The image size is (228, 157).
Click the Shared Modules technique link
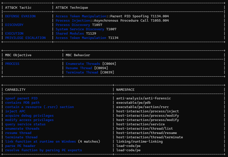tap(70, 33)
